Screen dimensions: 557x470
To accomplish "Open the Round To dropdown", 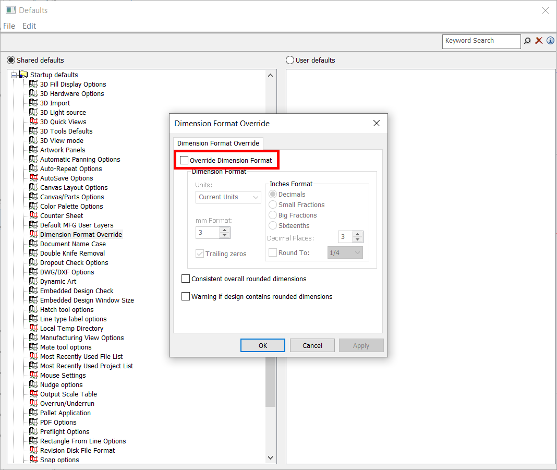I will pyautogui.click(x=345, y=252).
